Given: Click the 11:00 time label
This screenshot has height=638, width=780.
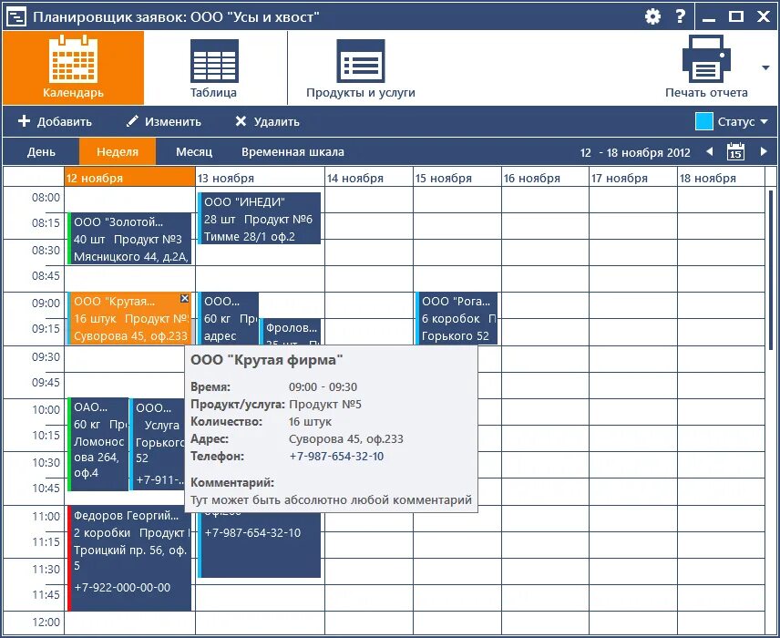Looking at the screenshot, I should click(x=46, y=516).
